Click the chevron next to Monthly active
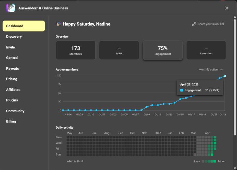 coord(221,70)
